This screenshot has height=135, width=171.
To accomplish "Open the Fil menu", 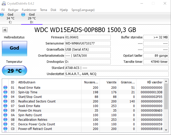I will 3,10.
